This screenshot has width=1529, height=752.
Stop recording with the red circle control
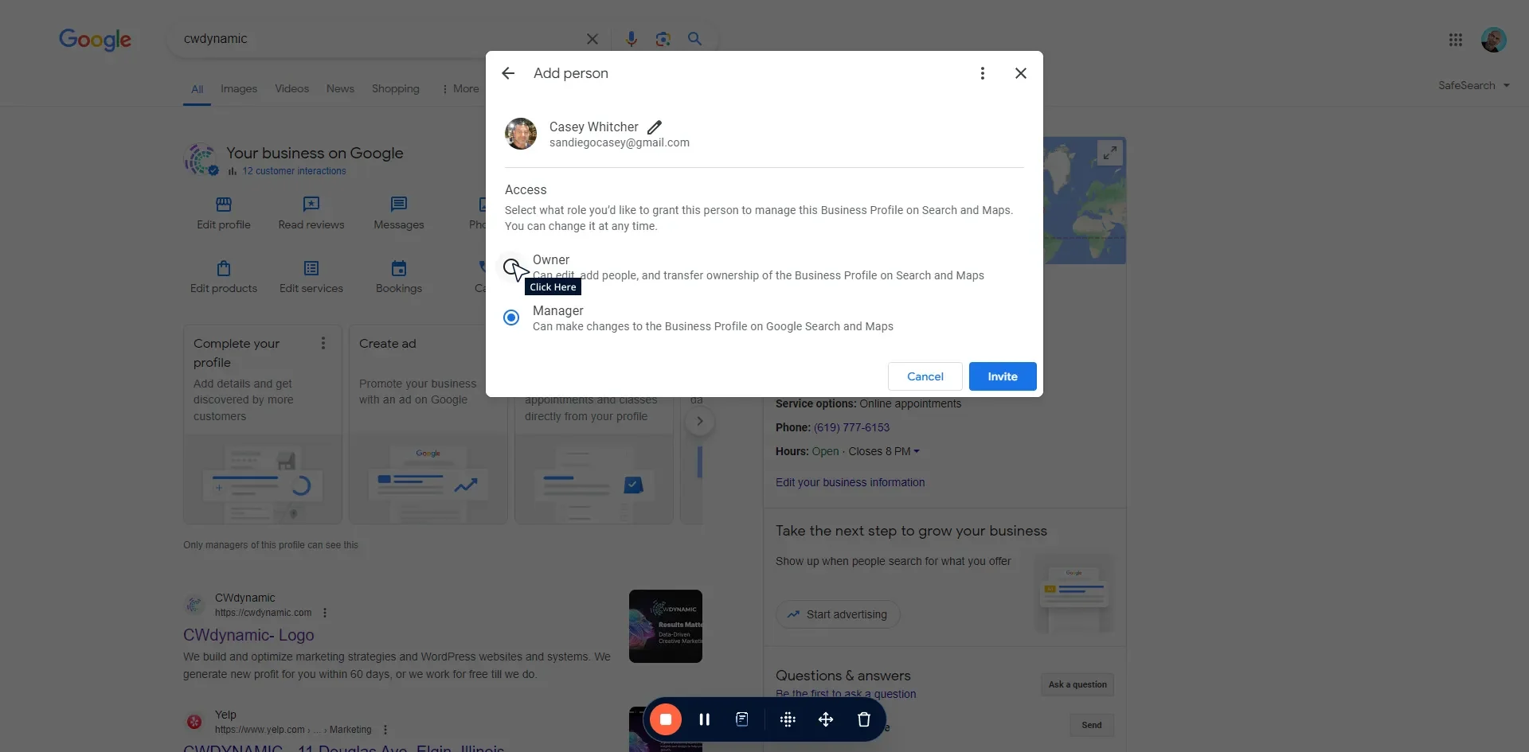pyautogui.click(x=666, y=719)
